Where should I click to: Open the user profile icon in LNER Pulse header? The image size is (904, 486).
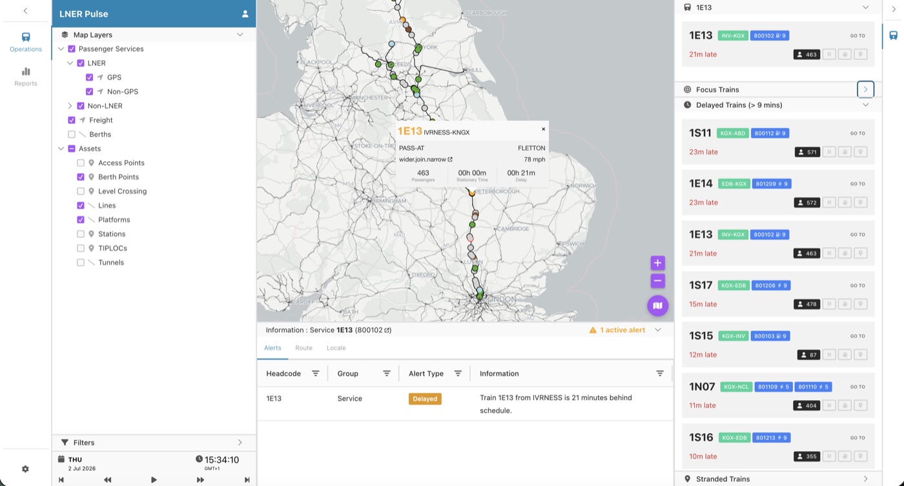tap(245, 14)
